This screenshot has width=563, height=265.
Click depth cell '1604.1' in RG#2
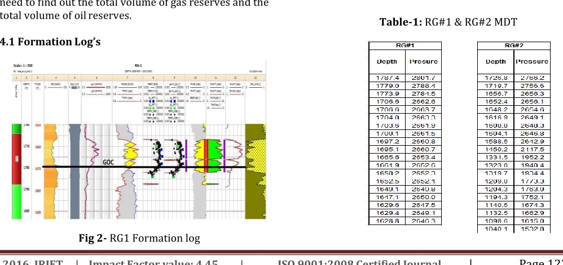click(x=496, y=133)
